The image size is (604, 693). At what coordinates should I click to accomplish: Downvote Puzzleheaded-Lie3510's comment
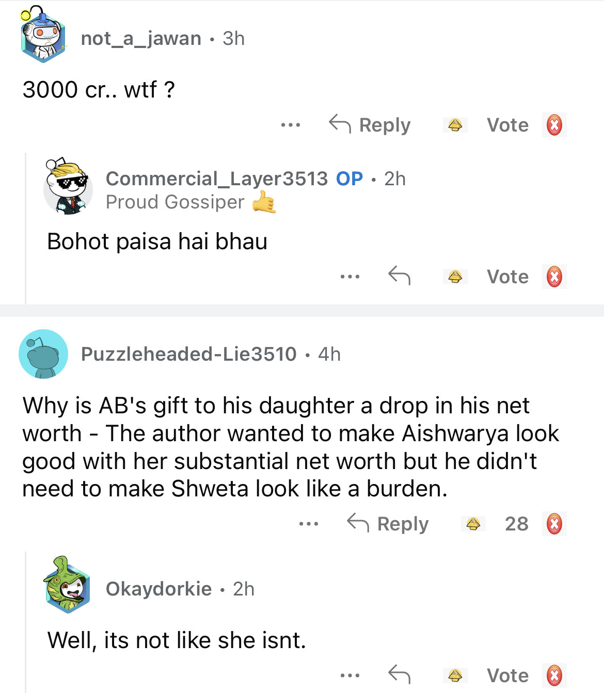click(x=554, y=524)
